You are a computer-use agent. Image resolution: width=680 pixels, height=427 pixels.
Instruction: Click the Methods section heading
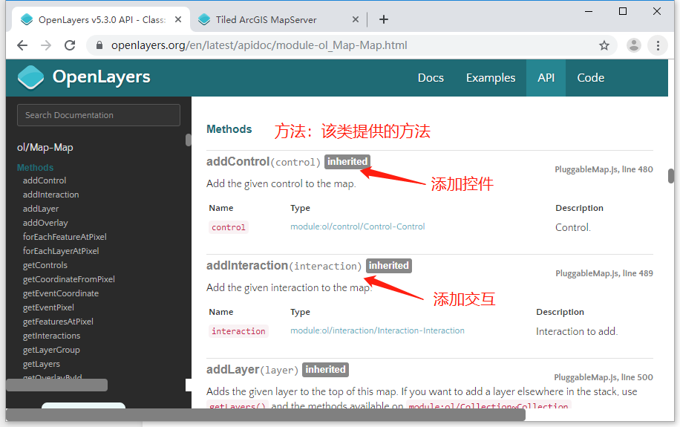(x=229, y=129)
